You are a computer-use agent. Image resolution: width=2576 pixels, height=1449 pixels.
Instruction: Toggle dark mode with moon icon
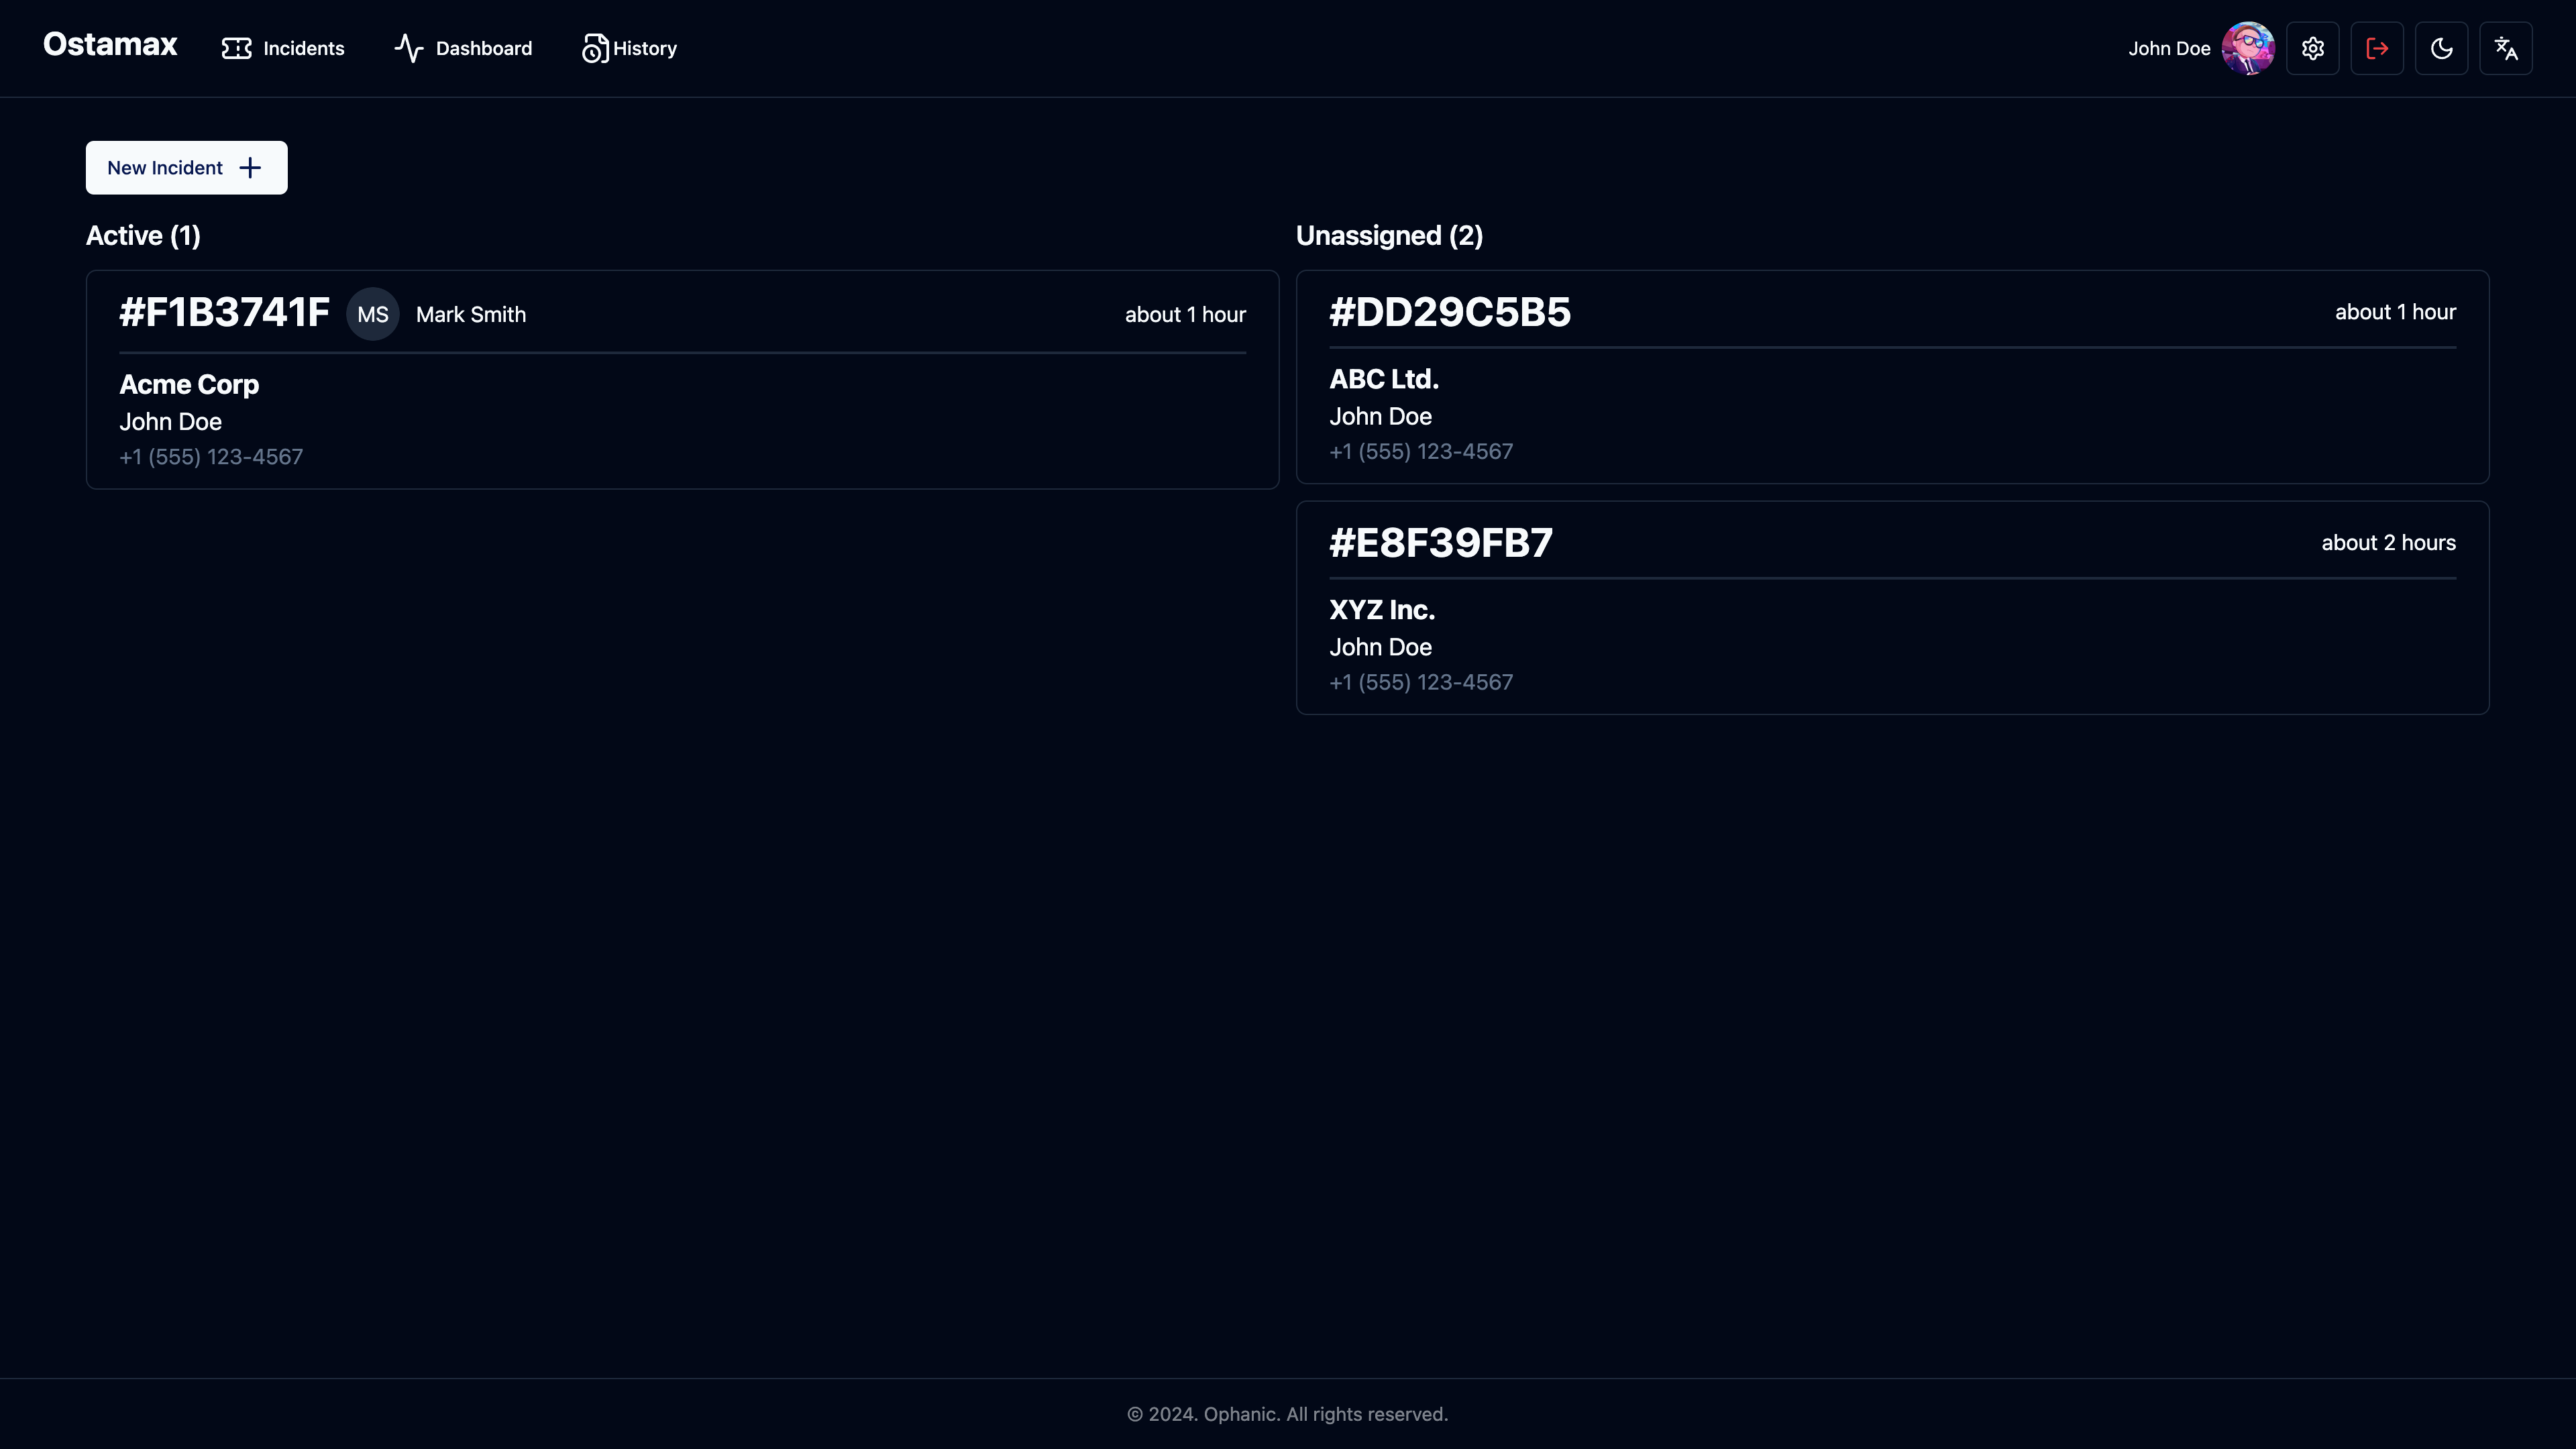tap(2441, 48)
